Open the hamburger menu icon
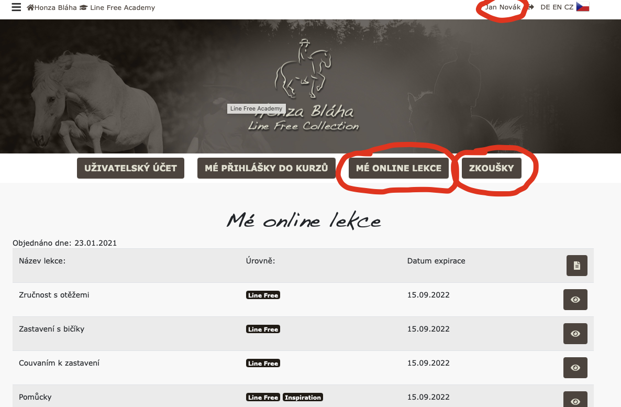Viewport: 621px width, 407px height. pos(16,7)
